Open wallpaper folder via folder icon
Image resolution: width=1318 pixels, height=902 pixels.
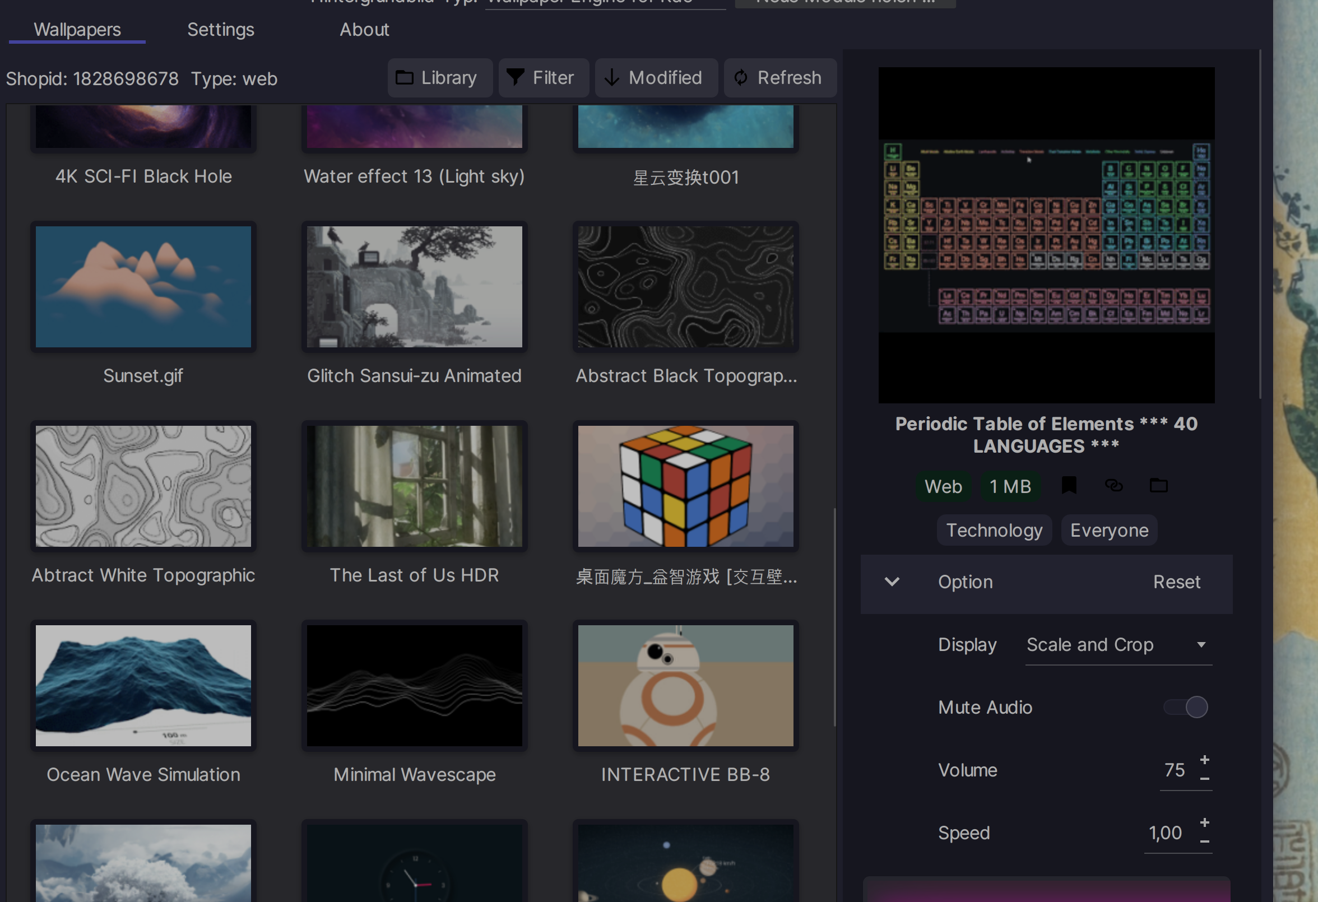pos(1159,485)
